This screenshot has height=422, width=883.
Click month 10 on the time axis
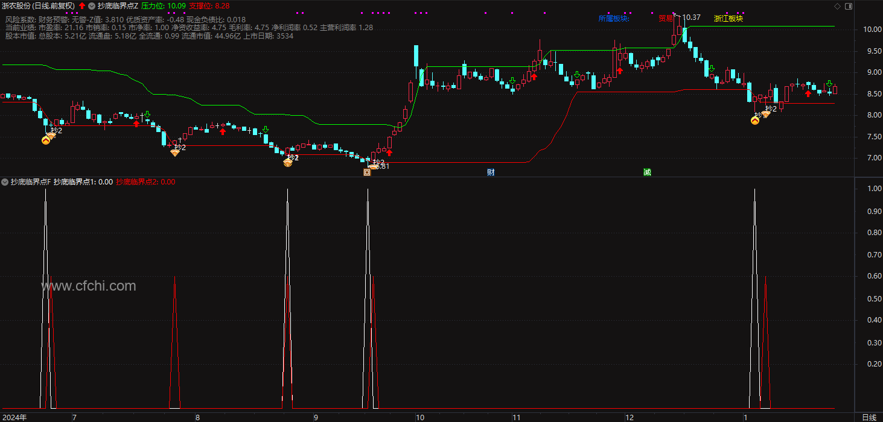420,417
